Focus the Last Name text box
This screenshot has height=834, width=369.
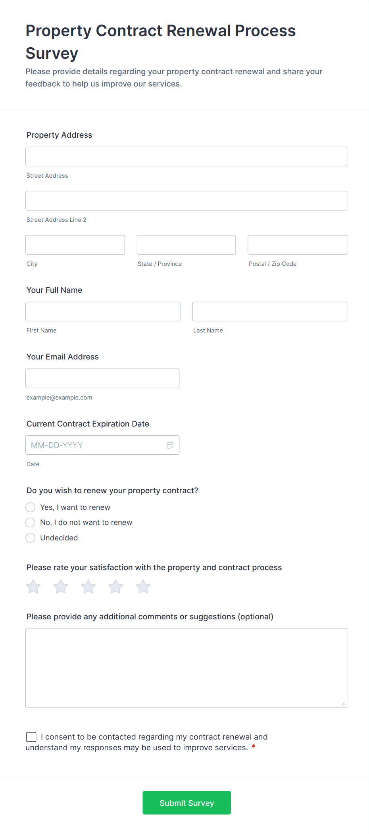[x=269, y=311]
